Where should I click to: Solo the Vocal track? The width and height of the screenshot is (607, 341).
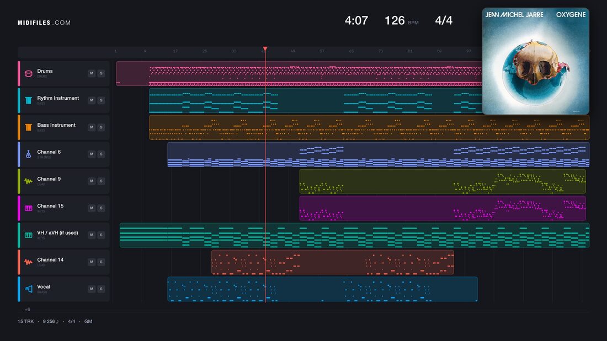tap(101, 289)
